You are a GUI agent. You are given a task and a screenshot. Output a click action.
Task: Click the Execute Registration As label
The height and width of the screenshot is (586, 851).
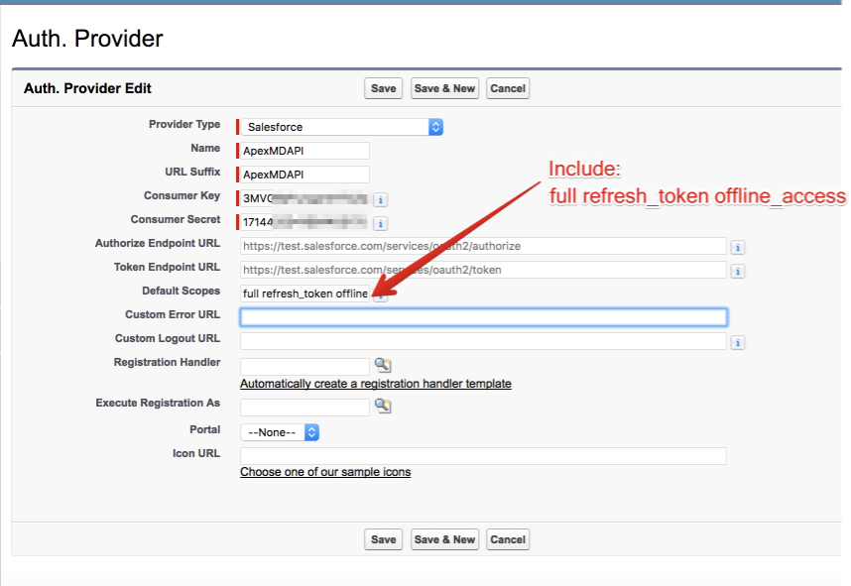click(158, 403)
